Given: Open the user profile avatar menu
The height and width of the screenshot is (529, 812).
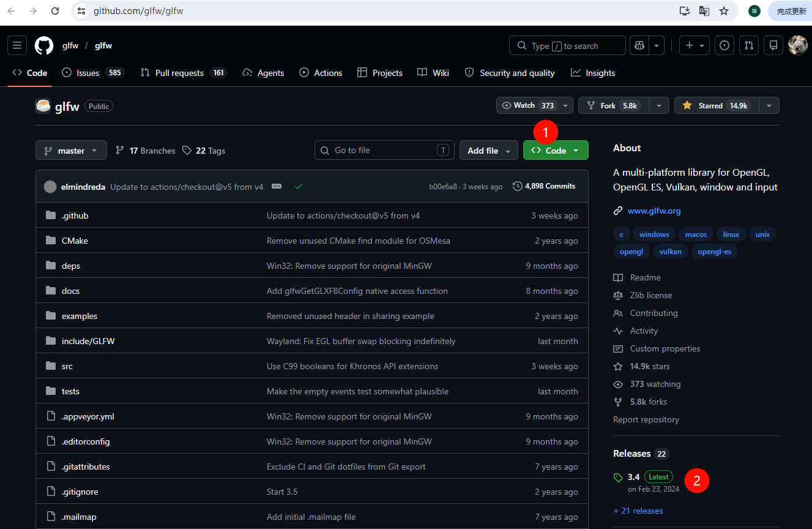Looking at the screenshot, I should [798, 45].
